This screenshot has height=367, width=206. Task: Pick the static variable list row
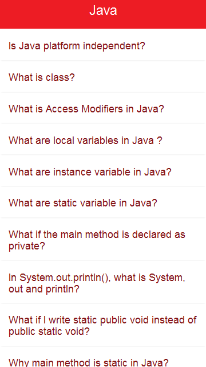(103, 202)
